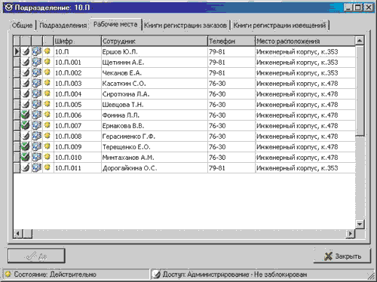
Task: Open the Подразделения tab
Action: pos(63,26)
